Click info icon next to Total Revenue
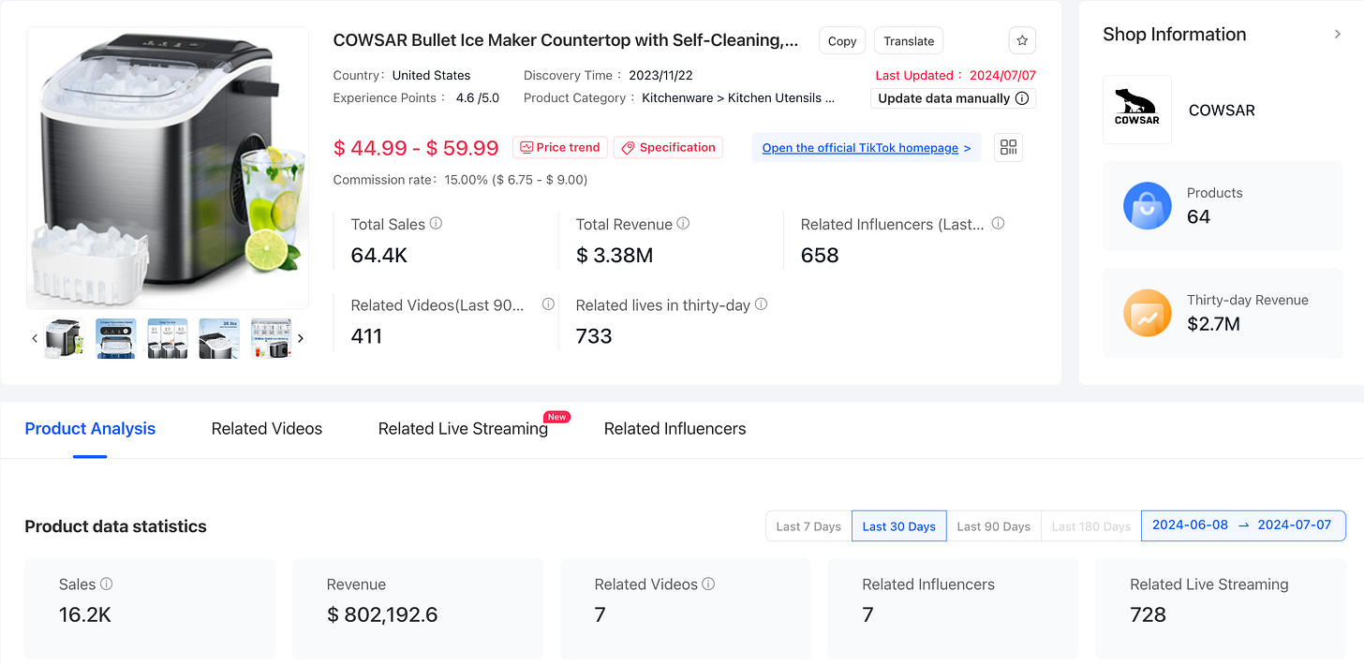This screenshot has height=665, width=1364. click(x=683, y=224)
